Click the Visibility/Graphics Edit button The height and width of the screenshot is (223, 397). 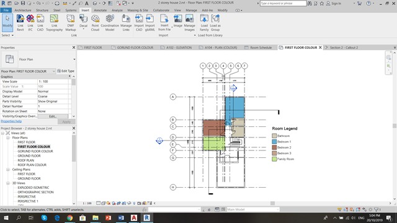(x=53, y=116)
